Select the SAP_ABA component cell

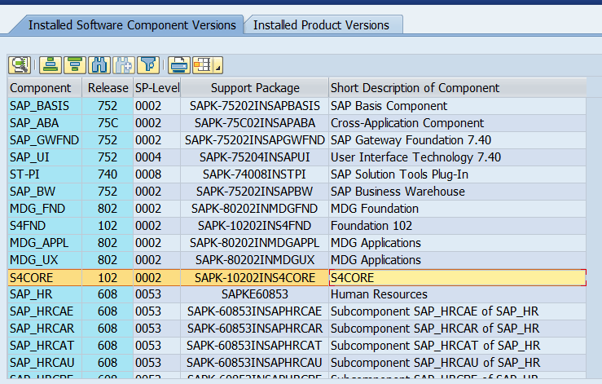pos(45,123)
